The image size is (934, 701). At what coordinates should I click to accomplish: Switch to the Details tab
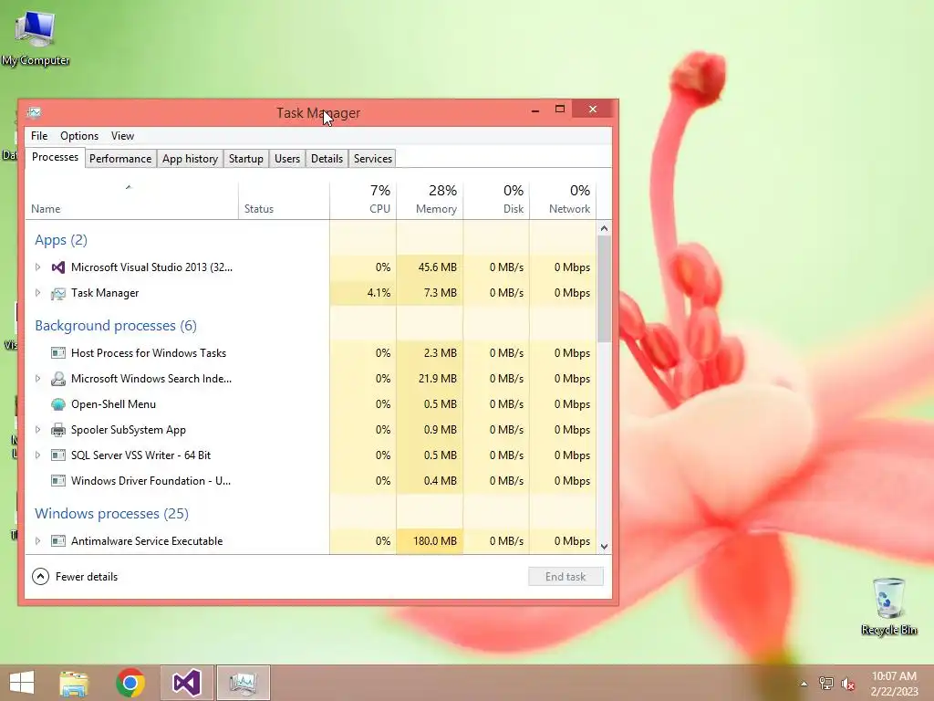327,159
